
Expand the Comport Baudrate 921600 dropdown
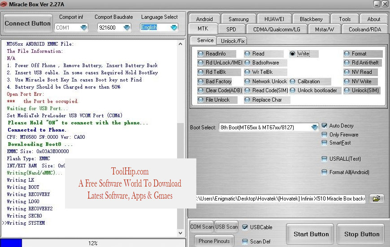127,28
